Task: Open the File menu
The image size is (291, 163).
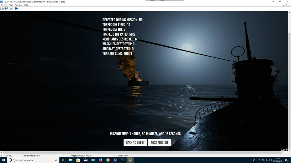Action: pyautogui.click(x=6, y=5)
